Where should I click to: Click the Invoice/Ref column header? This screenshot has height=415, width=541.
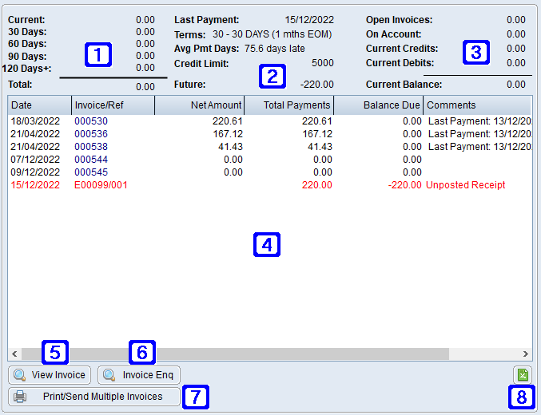[x=112, y=105]
